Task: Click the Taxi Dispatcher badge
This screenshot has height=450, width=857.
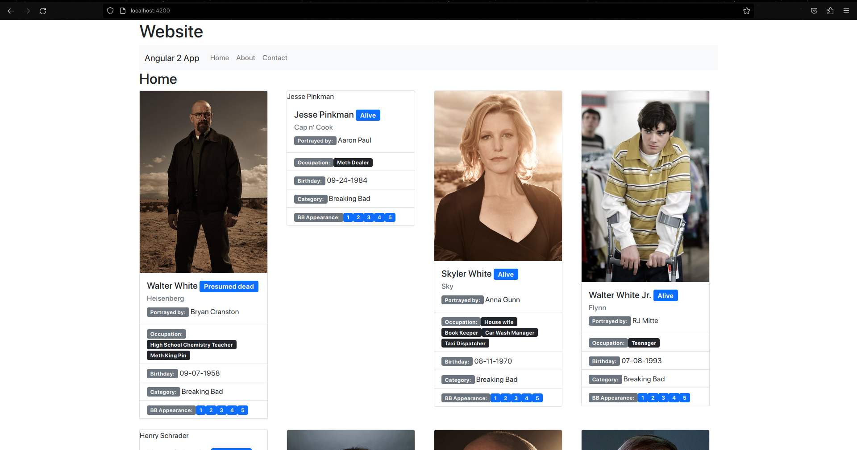Action: click(465, 344)
